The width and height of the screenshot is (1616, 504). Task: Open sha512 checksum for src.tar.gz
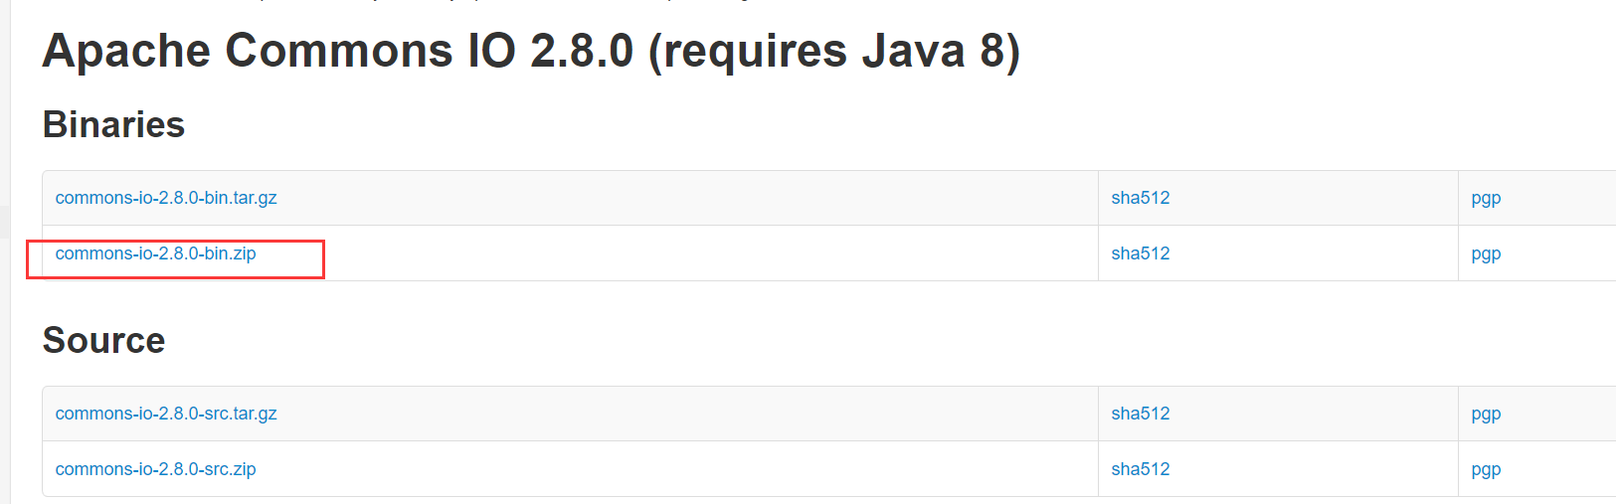pyautogui.click(x=1141, y=414)
